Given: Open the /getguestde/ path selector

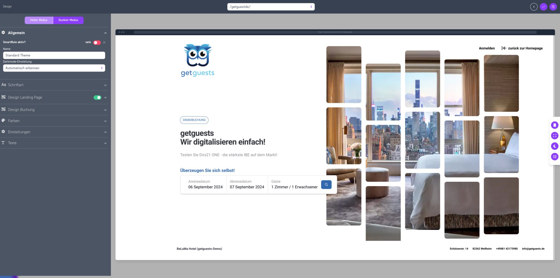Looking at the screenshot, I should [271, 7].
